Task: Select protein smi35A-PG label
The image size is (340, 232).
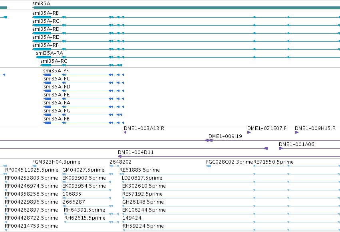Action: tap(57, 111)
